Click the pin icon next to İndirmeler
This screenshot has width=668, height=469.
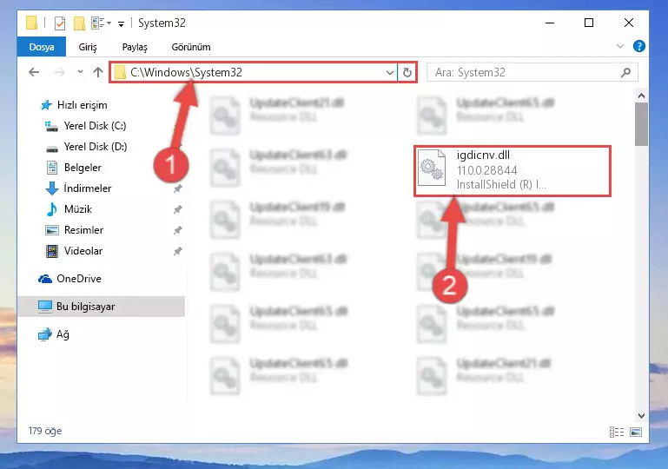coord(178,188)
